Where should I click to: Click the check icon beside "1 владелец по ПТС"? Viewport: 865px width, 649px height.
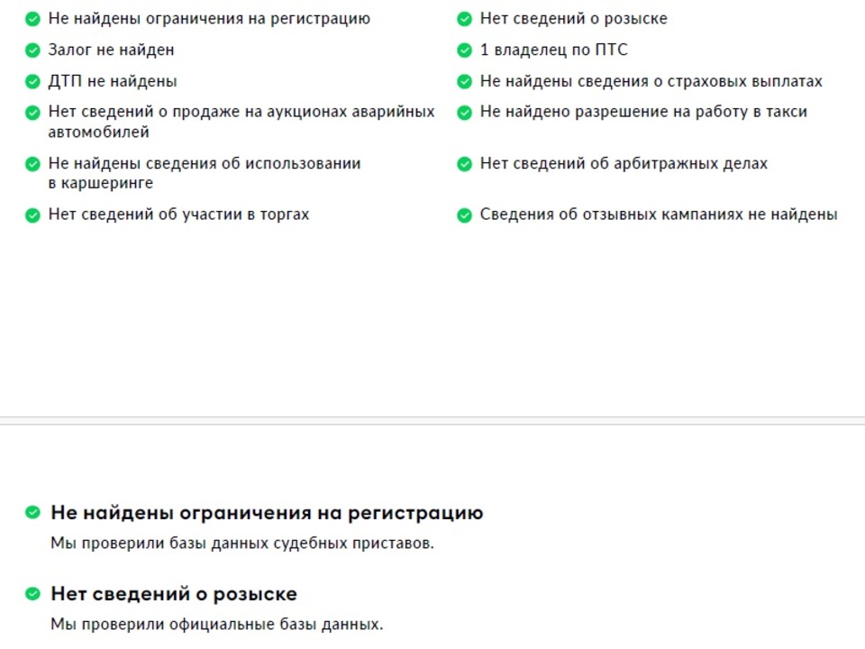tap(464, 50)
